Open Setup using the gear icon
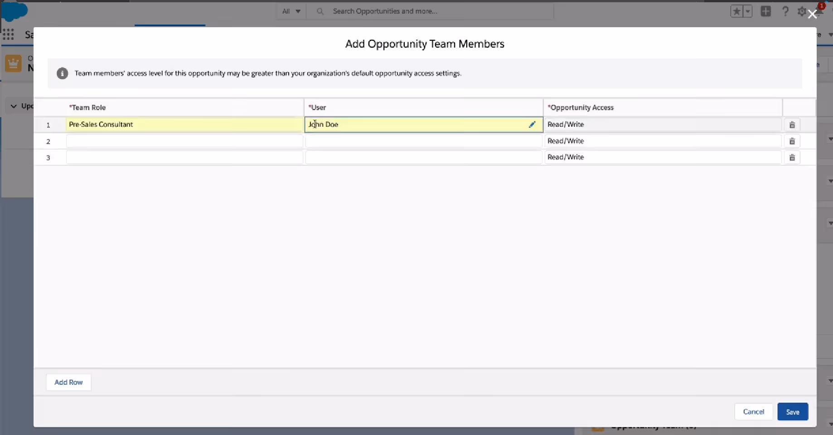This screenshot has width=833, height=435. click(801, 11)
